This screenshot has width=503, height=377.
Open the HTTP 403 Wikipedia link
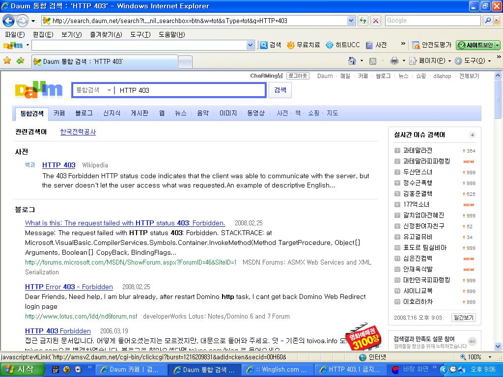tap(59, 165)
